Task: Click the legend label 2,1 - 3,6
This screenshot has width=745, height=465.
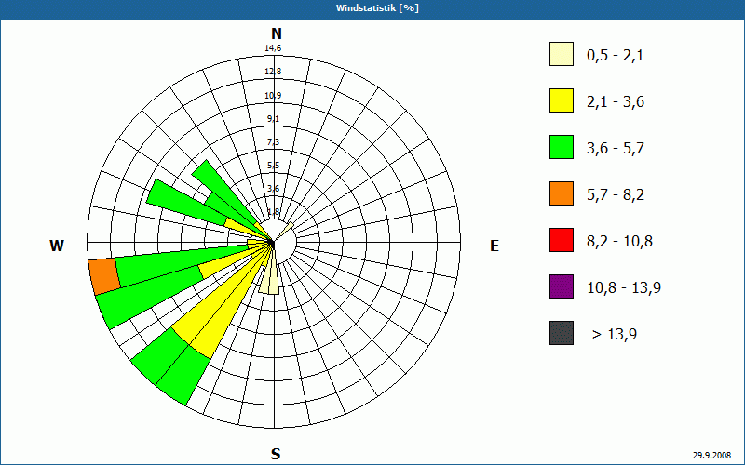Action: [616, 102]
